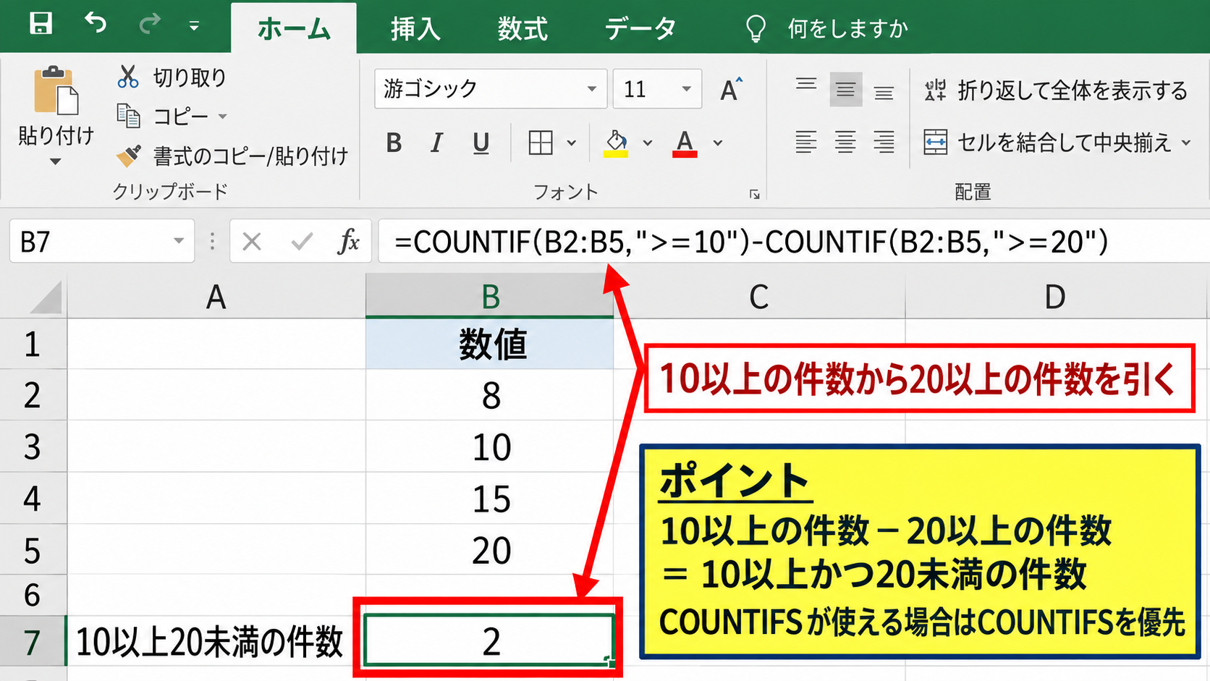Expand the font color dropdown arrow
This screenshot has height=681, width=1210.
718,143
